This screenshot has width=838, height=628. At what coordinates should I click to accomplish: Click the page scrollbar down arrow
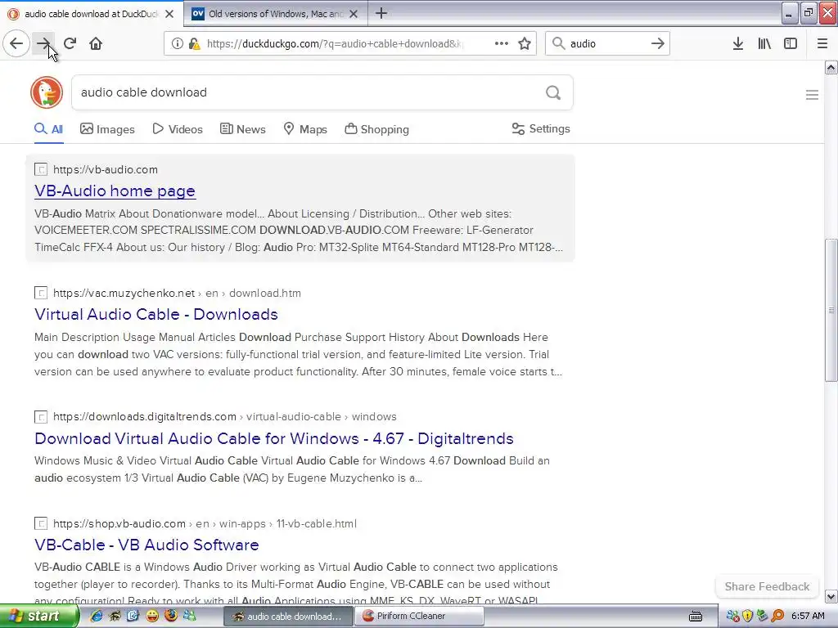point(831,596)
